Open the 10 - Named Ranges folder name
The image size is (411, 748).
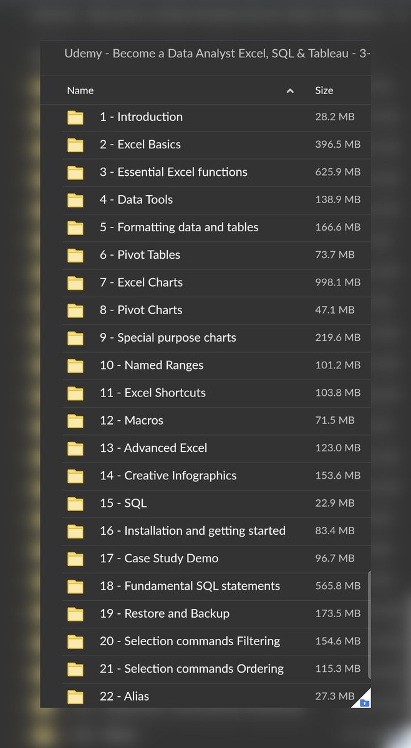pos(152,365)
